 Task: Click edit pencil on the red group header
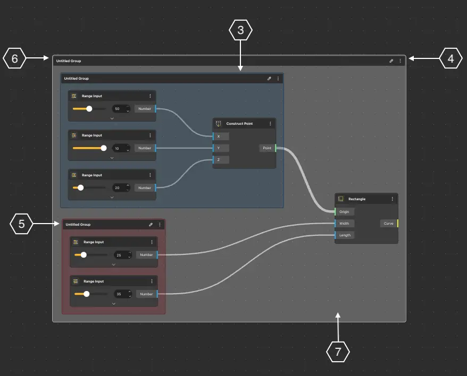[x=151, y=225]
